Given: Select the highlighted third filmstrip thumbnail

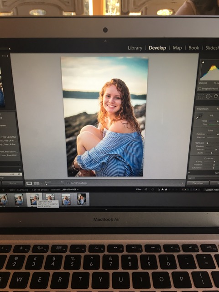Looking at the screenshot, I should click(34, 199).
